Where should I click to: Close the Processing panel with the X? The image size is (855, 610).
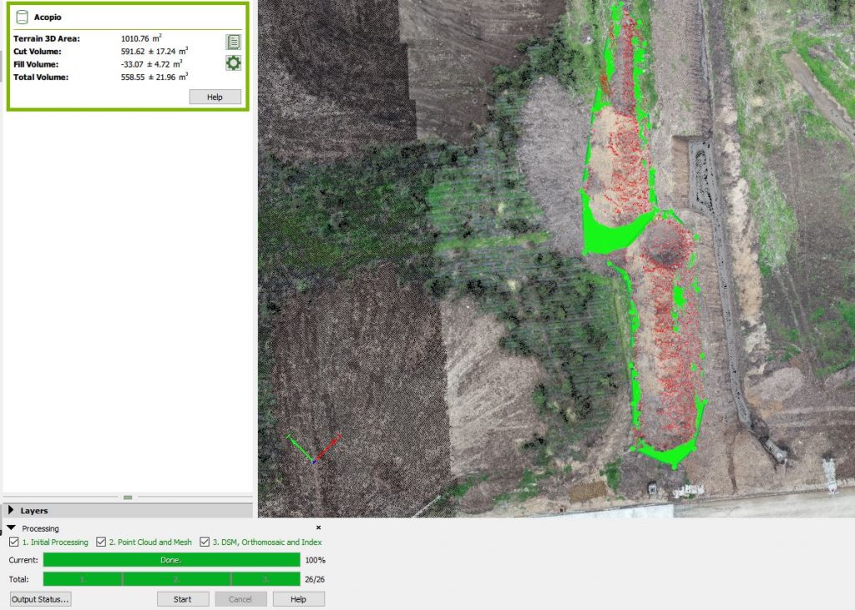click(x=318, y=528)
